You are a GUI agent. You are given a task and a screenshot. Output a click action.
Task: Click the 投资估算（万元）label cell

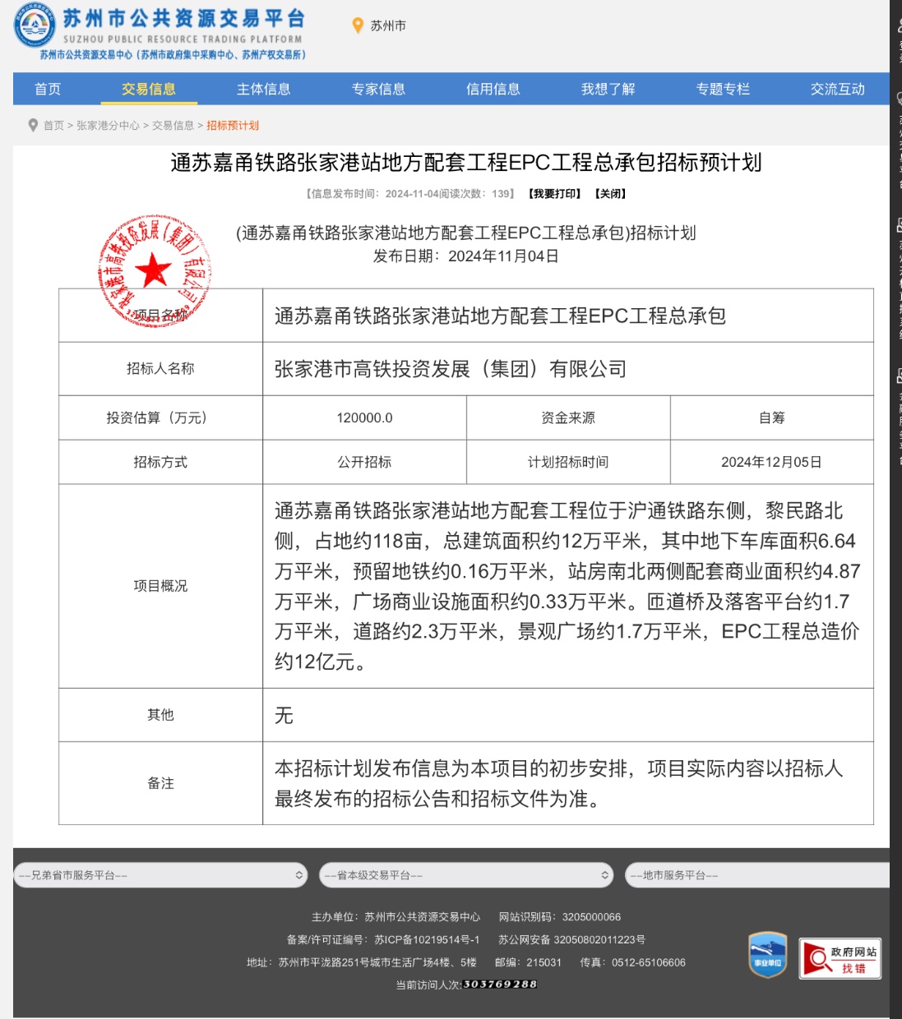tap(160, 417)
